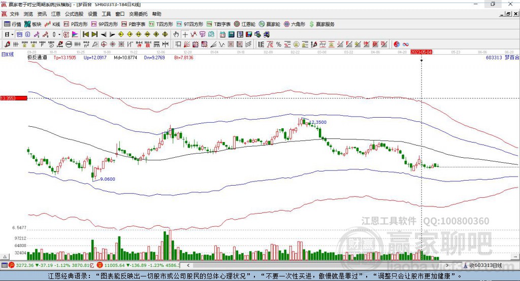The height and width of the screenshot is (281, 520).
Task: Click the blue infinity symbol icon
Action: click(406, 45)
